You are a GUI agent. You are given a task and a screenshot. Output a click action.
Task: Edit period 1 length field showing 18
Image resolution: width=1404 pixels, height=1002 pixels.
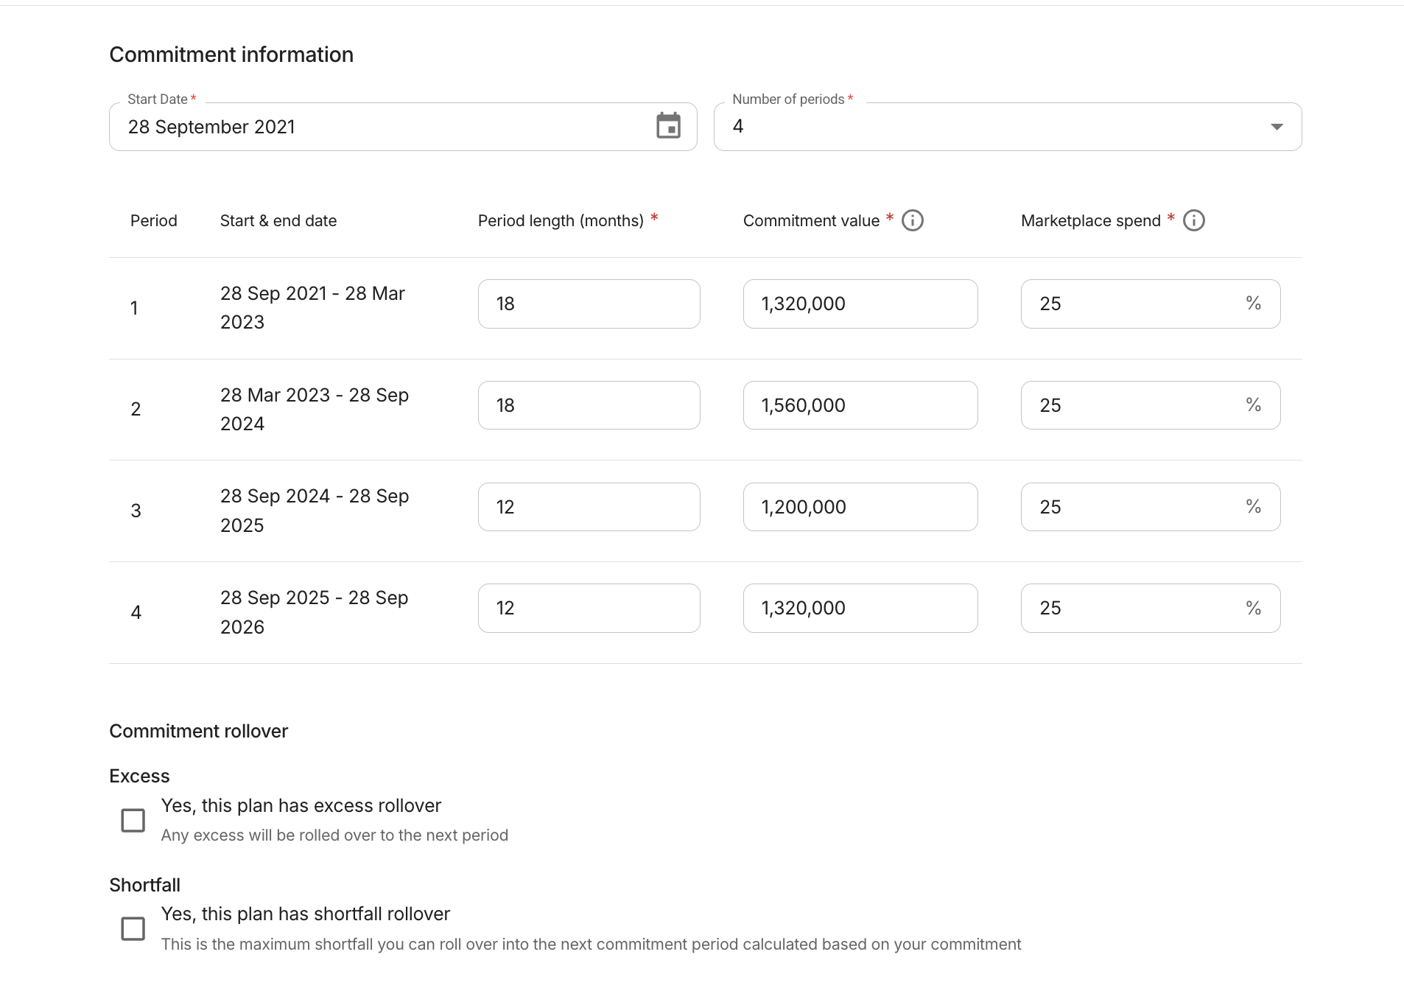589,304
